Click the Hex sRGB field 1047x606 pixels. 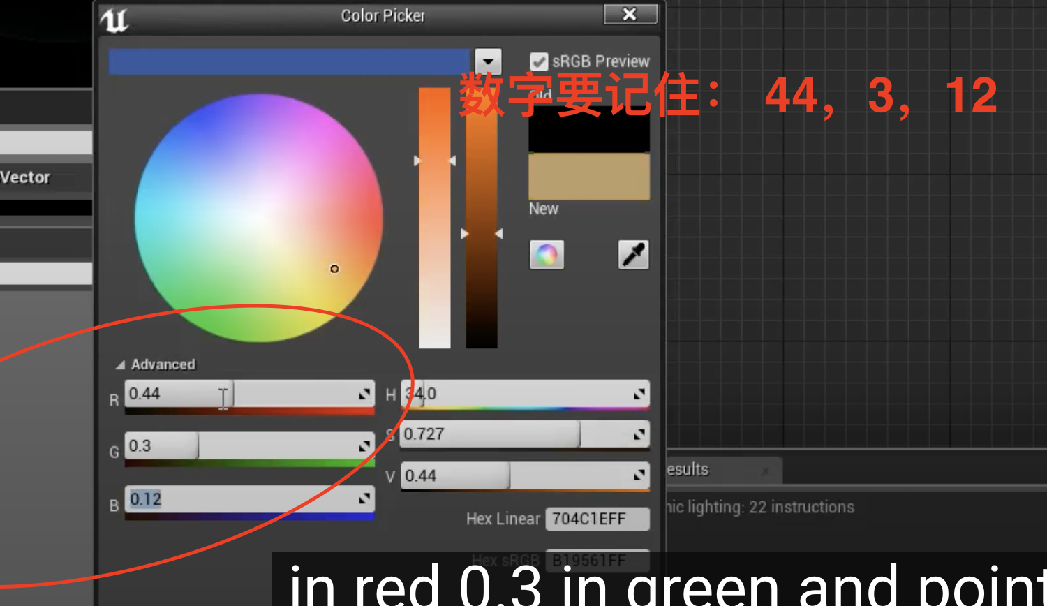(x=597, y=560)
